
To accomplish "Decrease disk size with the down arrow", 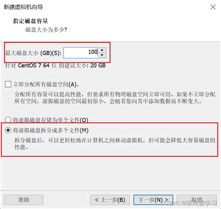I will pos(102,55).
